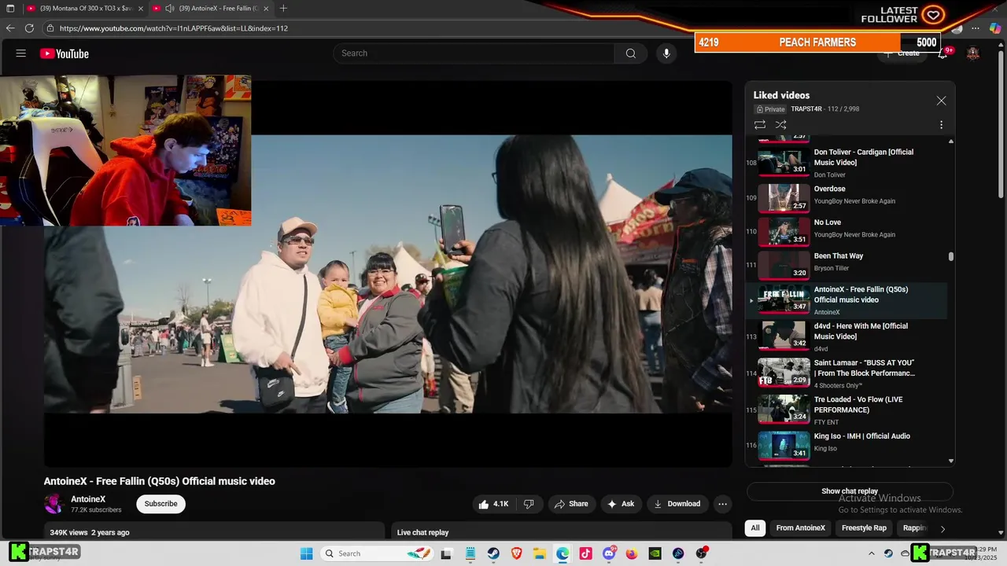Image resolution: width=1007 pixels, height=566 pixels.
Task: Play Saint Lamaar BUSS AT YOU
Action: click(x=847, y=373)
